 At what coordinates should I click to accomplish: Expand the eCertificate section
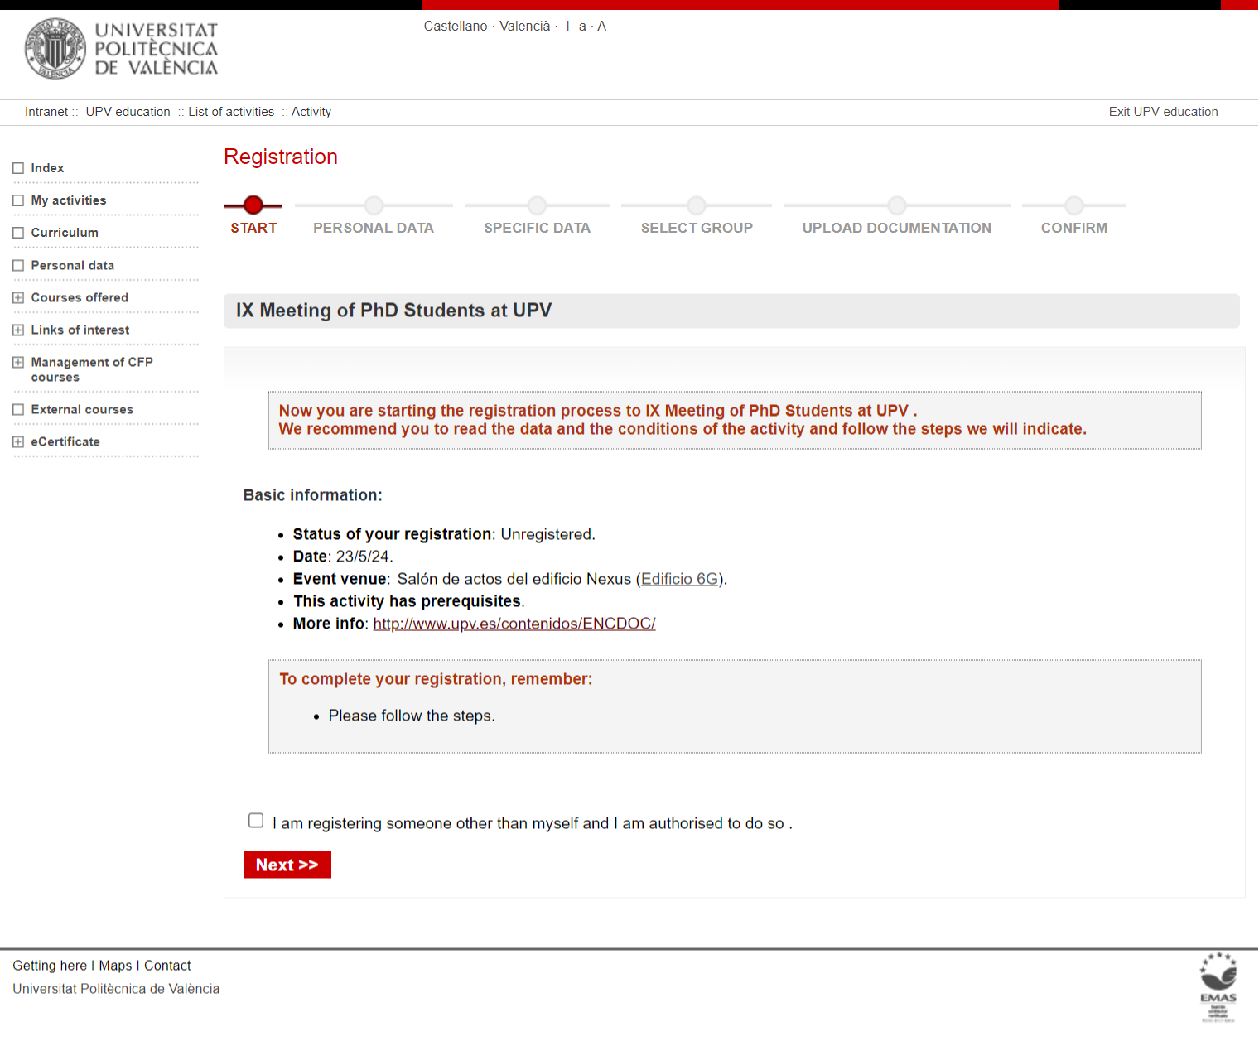pos(18,441)
